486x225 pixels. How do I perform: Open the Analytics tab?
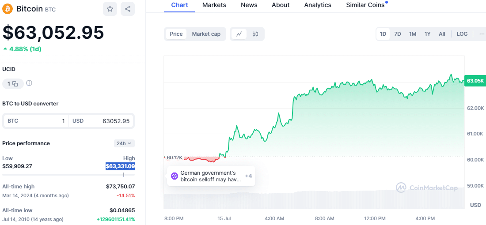coord(318,5)
